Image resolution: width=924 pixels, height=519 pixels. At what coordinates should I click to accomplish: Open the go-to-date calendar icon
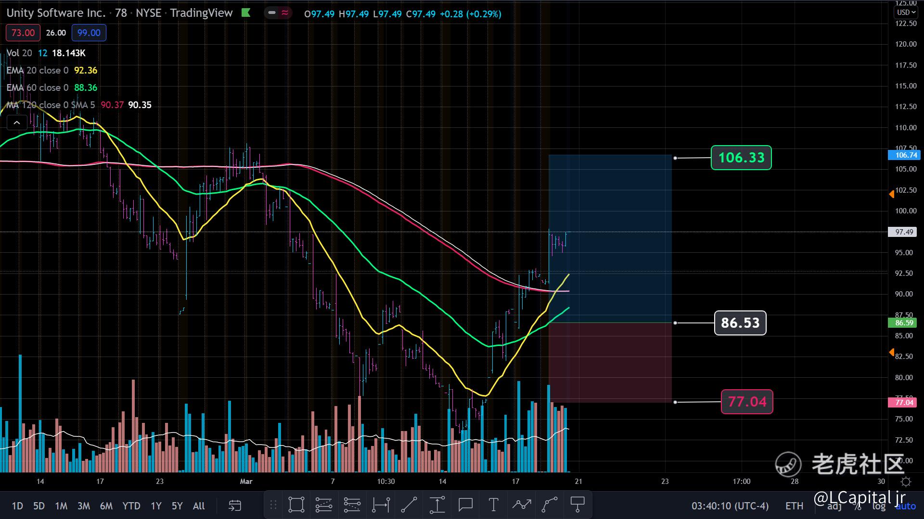pyautogui.click(x=234, y=506)
